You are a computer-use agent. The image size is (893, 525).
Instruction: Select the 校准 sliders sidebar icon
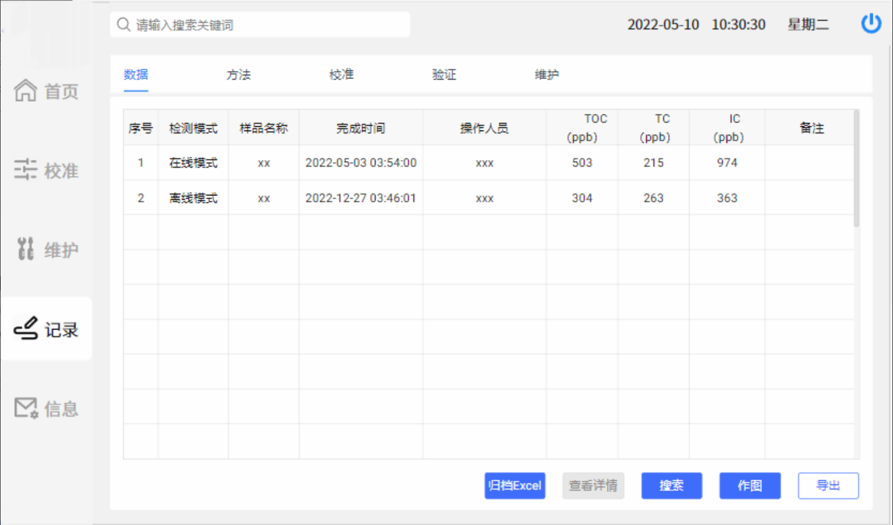coord(26,170)
